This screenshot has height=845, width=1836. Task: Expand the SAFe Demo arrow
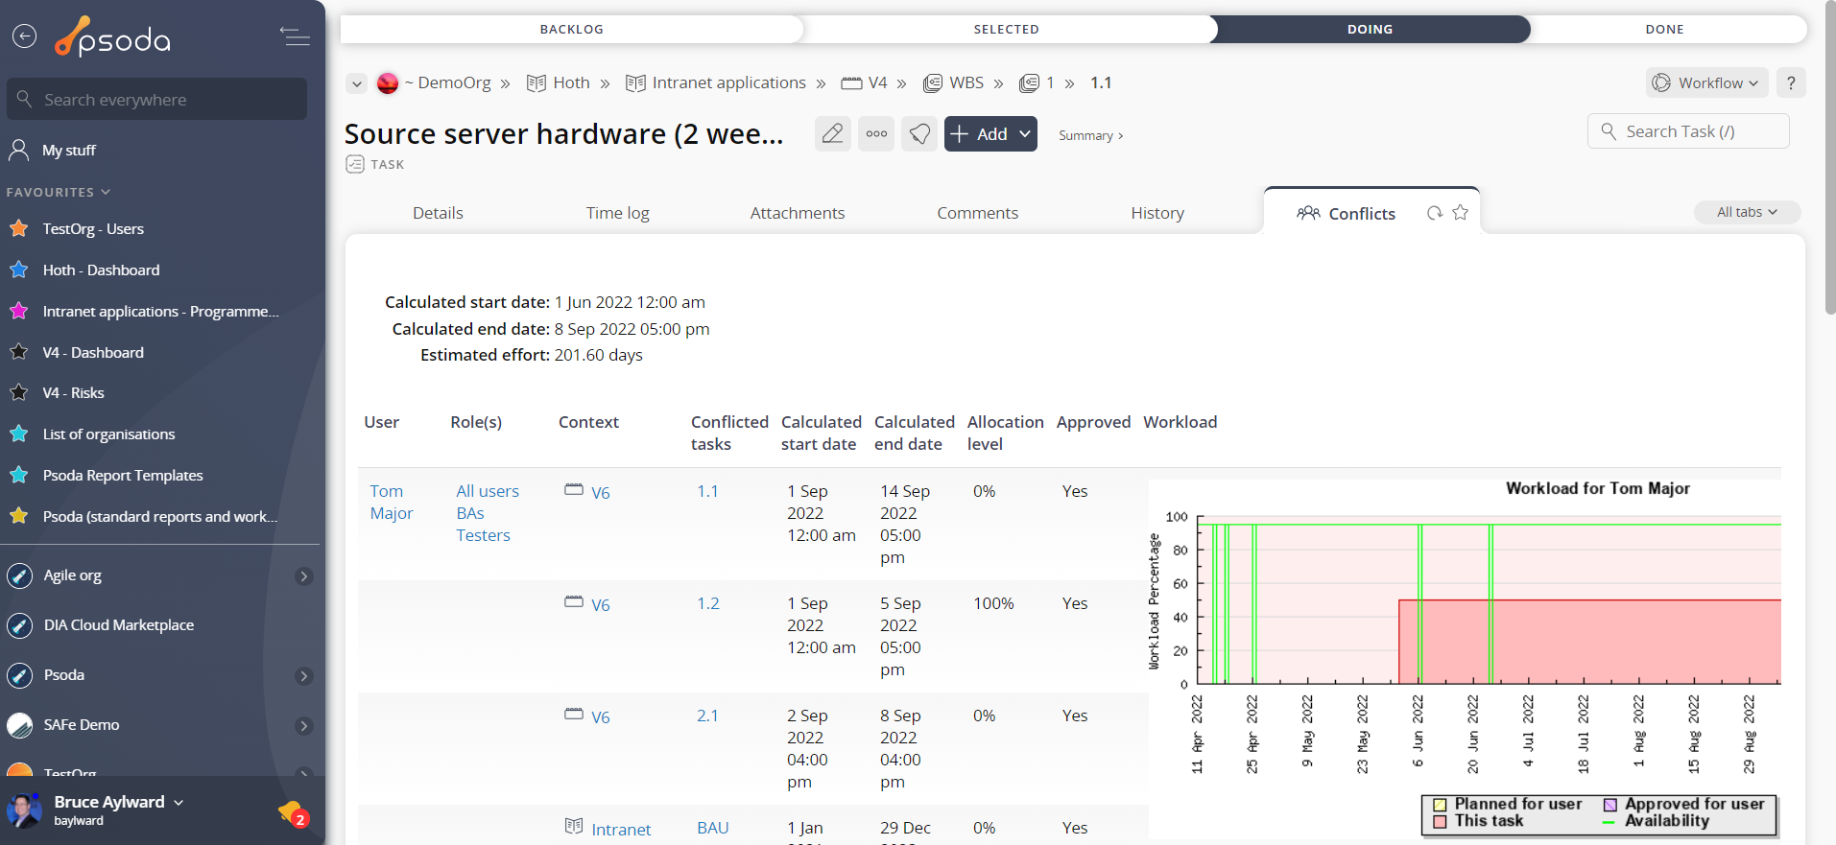coord(303,725)
